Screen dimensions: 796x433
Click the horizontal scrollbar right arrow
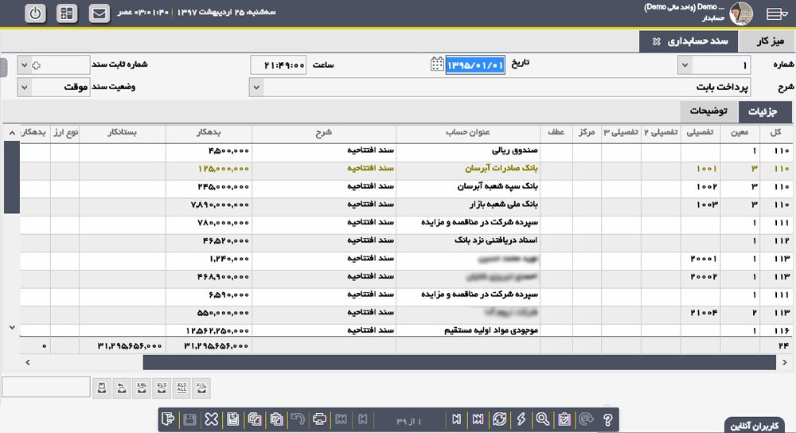(784, 362)
